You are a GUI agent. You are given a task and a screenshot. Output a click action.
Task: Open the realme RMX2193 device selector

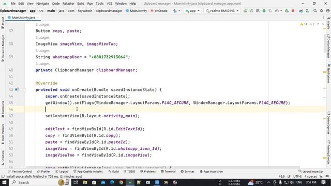[x=222, y=11]
